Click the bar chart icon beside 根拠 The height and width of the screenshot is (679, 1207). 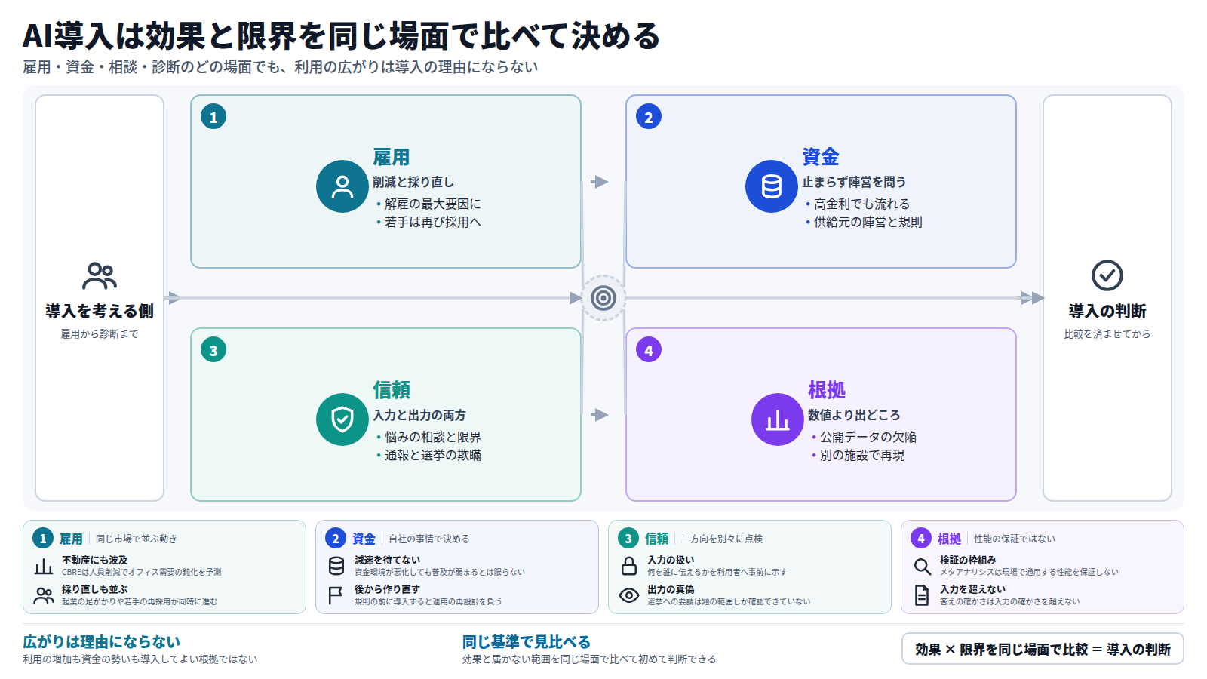(x=778, y=419)
